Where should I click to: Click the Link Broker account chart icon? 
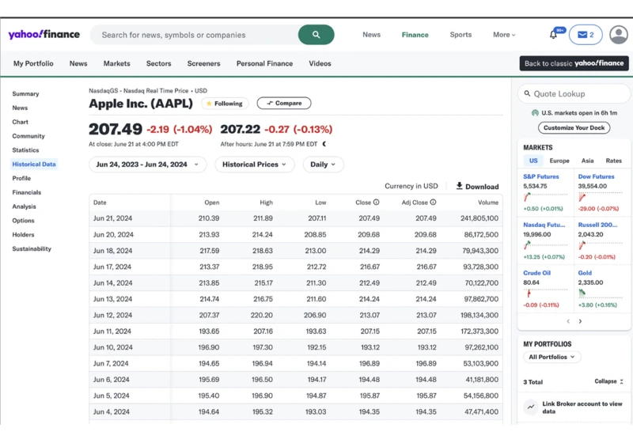(531, 407)
